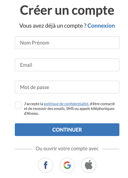This screenshot has width=128, height=178.
Task: Click the word Vous in the subtitle
Action: (25, 26)
